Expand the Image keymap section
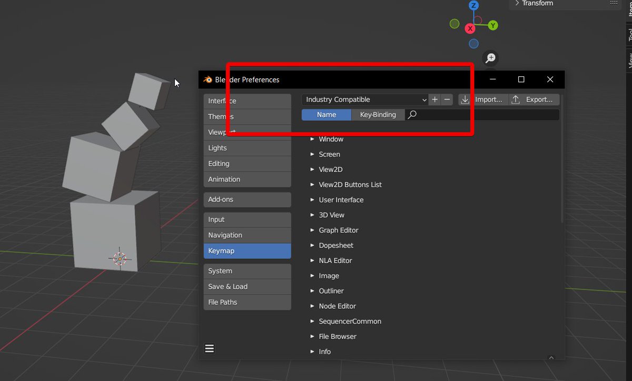This screenshot has width=632, height=381. coord(312,276)
